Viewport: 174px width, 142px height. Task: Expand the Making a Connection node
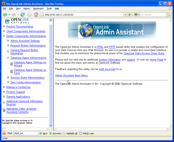(x=4, y=87)
